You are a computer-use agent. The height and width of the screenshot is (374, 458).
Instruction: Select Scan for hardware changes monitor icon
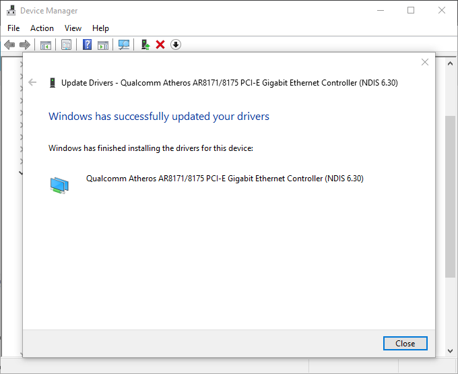pos(124,44)
